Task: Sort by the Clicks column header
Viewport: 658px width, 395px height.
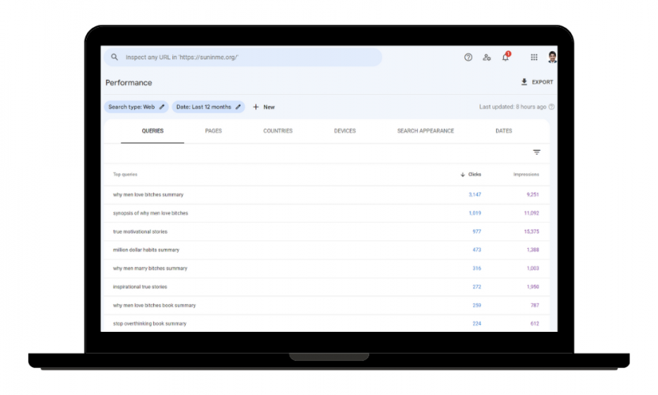Action: [x=471, y=175]
